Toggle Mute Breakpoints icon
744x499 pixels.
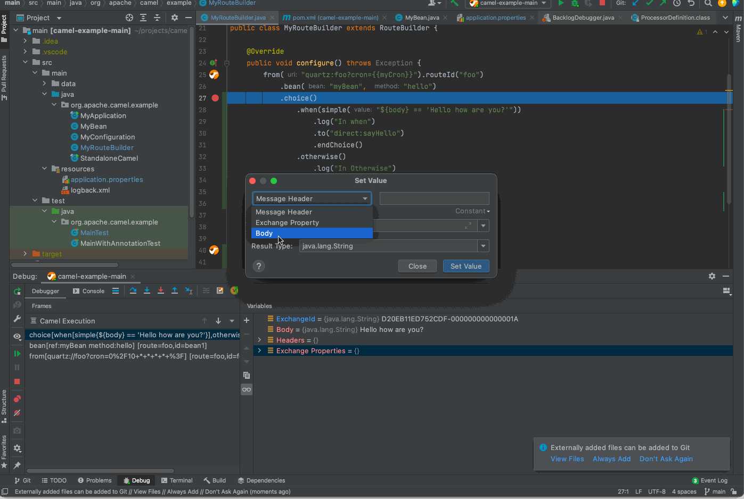click(x=17, y=413)
